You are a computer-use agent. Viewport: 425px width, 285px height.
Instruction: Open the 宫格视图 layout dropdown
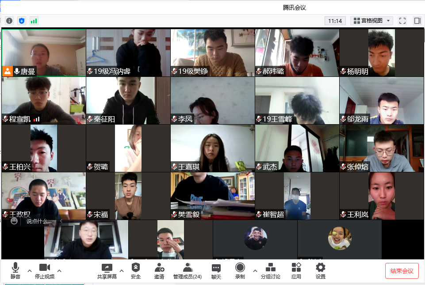point(371,21)
